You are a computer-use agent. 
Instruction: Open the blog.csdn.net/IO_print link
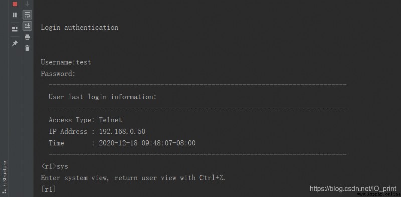[x=353, y=189]
